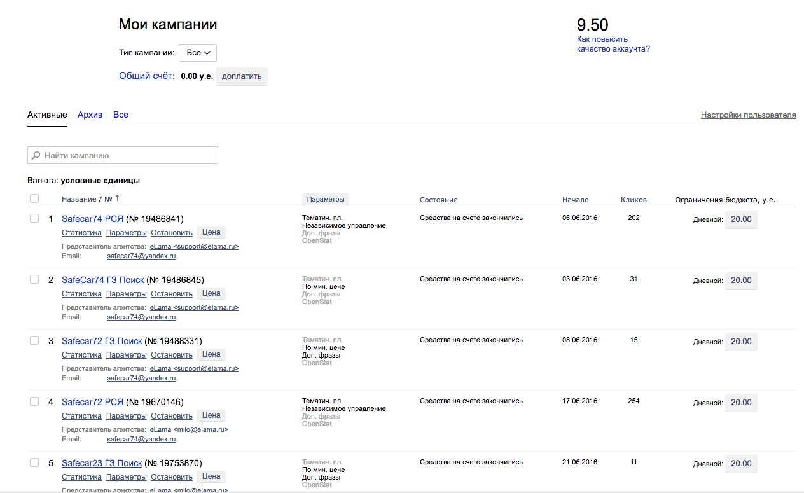804x493 pixels.
Task: Click the Параметры column header button
Action: (326, 200)
